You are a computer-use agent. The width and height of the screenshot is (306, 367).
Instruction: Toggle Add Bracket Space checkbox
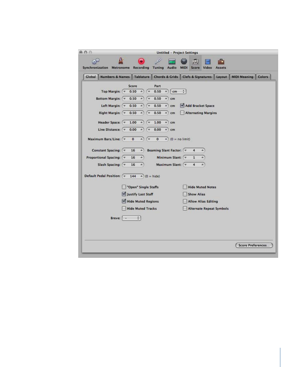182,105
